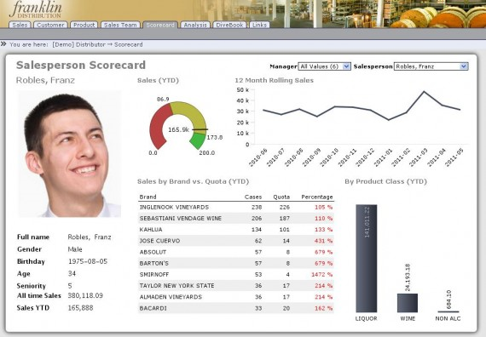
Task: Click the Salesperson Scorecard heading
Action: click(81, 65)
